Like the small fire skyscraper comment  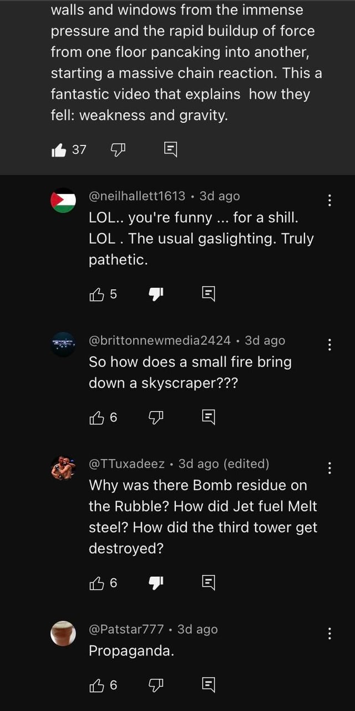[97, 417]
